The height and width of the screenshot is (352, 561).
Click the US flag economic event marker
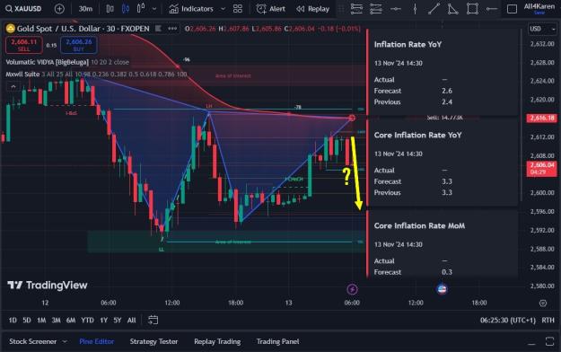point(443,288)
